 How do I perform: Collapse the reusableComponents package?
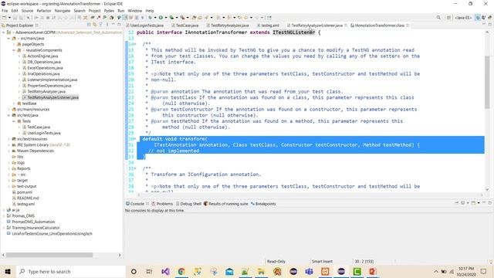pyautogui.click(x=14, y=50)
